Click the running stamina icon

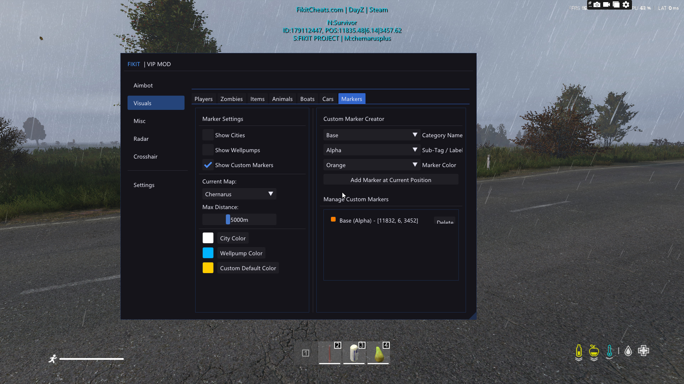[53, 359]
